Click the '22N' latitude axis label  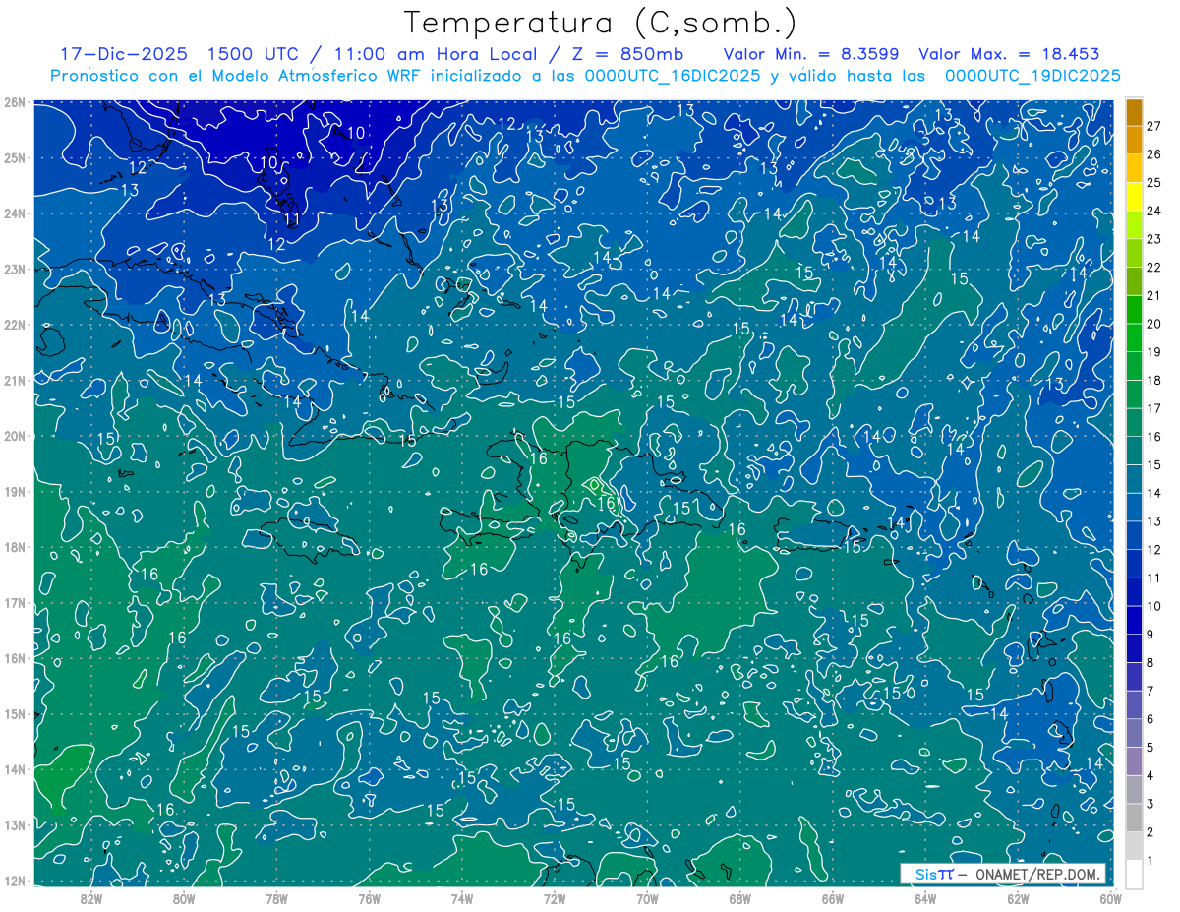14,325
